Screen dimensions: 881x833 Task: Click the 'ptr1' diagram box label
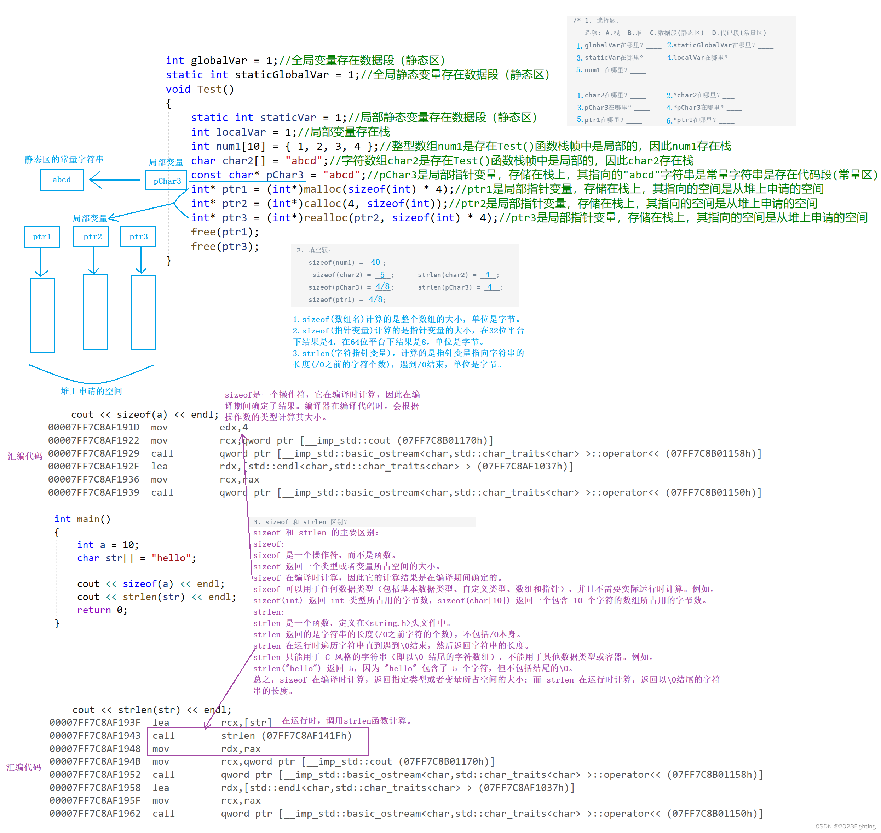point(42,237)
